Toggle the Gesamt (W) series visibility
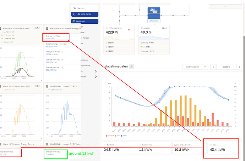Screen dimensions: 245x161 [x=7, y=42]
